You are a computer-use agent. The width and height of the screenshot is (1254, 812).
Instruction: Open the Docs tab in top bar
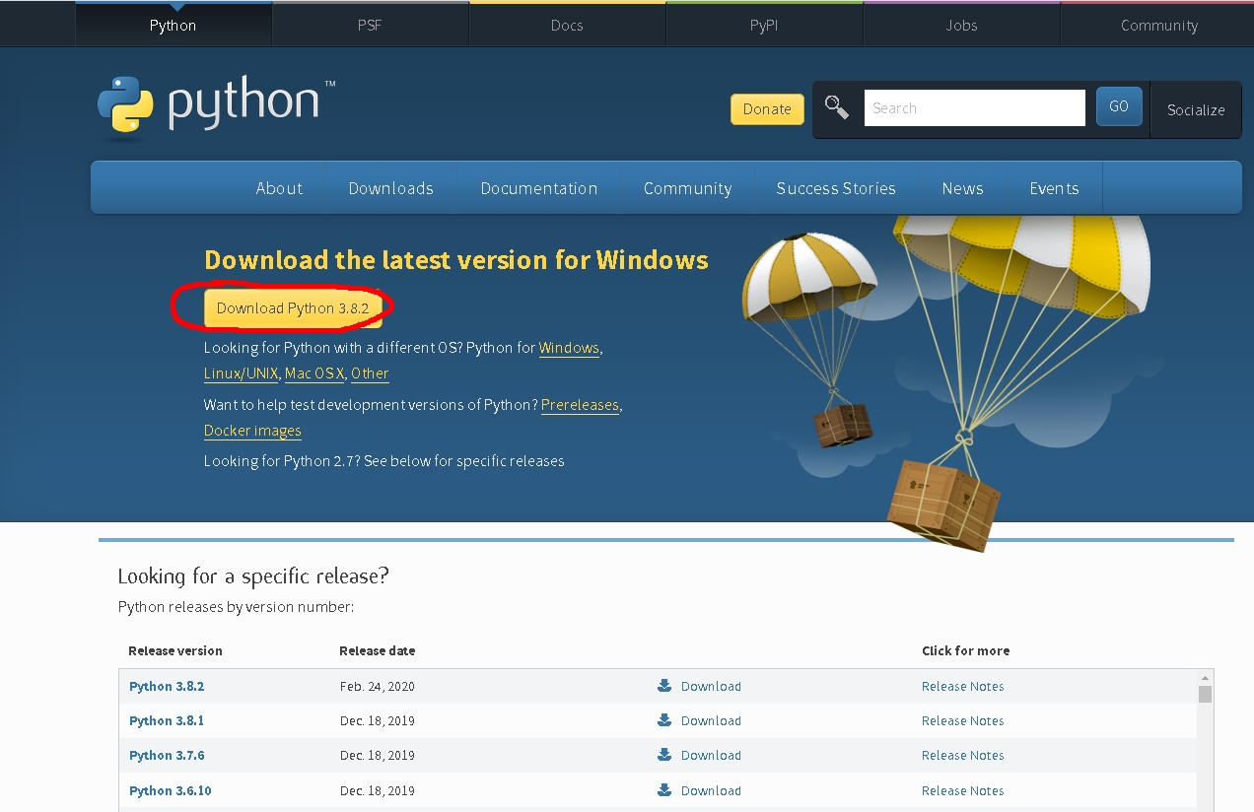pyautogui.click(x=567, y=25)
